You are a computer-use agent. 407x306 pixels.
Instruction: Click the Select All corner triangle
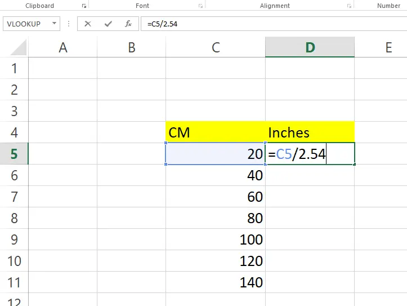pyautogui.click(x=19, y=47)
